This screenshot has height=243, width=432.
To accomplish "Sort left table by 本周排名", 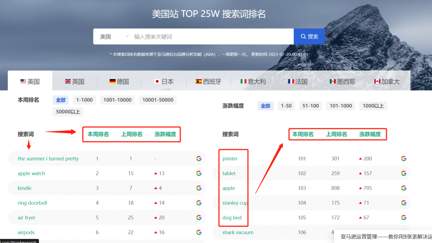I will point(98,134).
